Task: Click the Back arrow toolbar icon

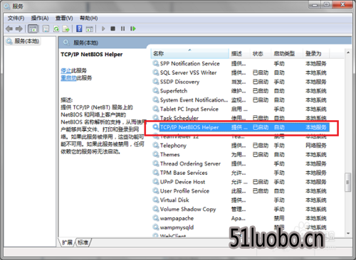Action: point(9,28)
